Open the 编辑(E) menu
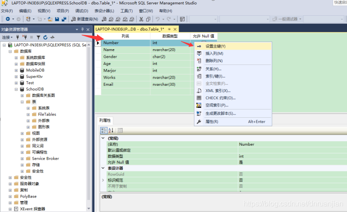 click(25, 11)
